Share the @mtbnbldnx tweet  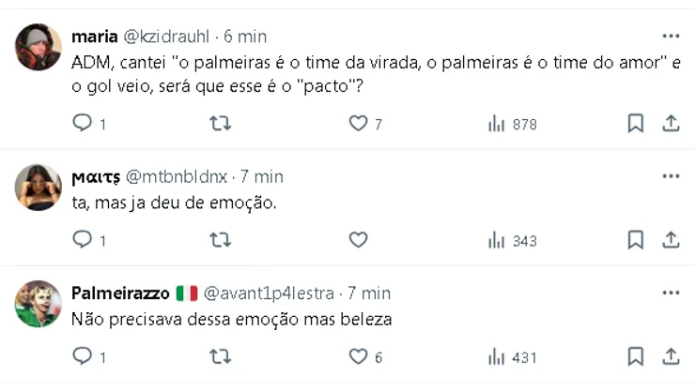pos(671,240)
